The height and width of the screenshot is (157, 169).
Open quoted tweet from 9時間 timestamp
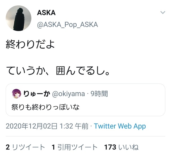click(x=99, y=94)
